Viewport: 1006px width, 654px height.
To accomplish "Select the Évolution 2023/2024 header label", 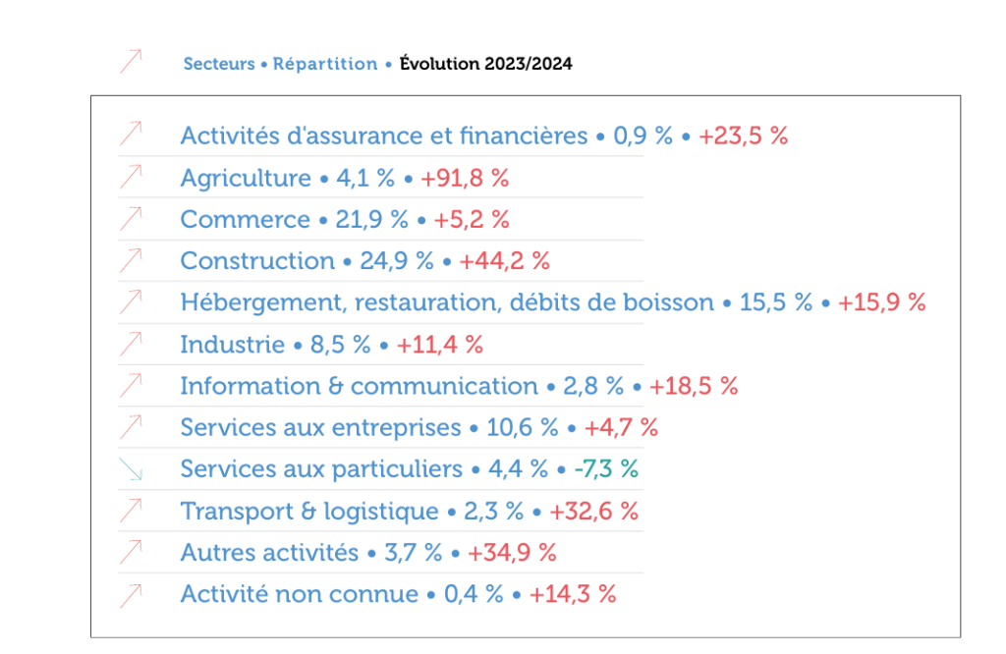I will [485, 64].
